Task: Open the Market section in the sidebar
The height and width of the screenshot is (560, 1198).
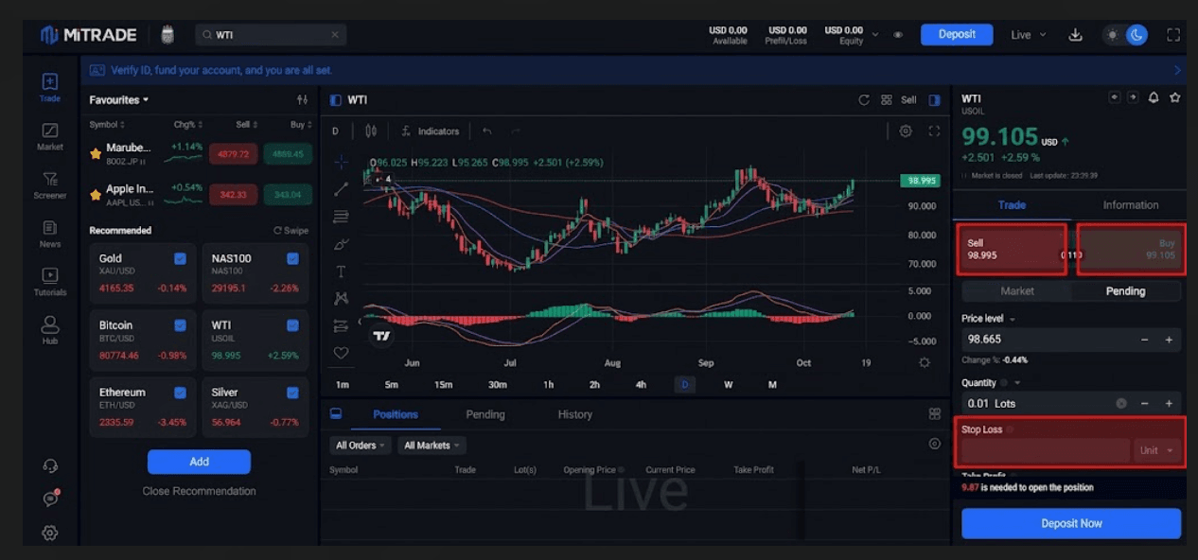Action: (50, 136)
